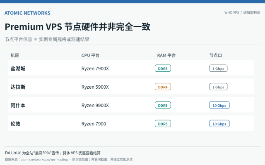The width and height of the screenshot is (265, 165).
Task: Click the 节点口 column header
Action: pos(215,55)
